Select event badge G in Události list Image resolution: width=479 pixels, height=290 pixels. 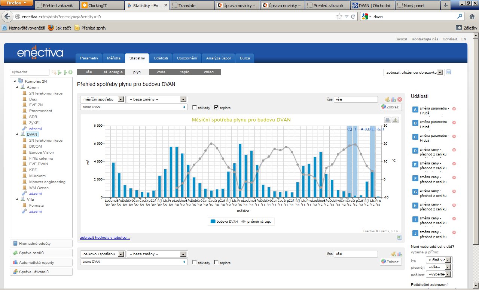415,192
